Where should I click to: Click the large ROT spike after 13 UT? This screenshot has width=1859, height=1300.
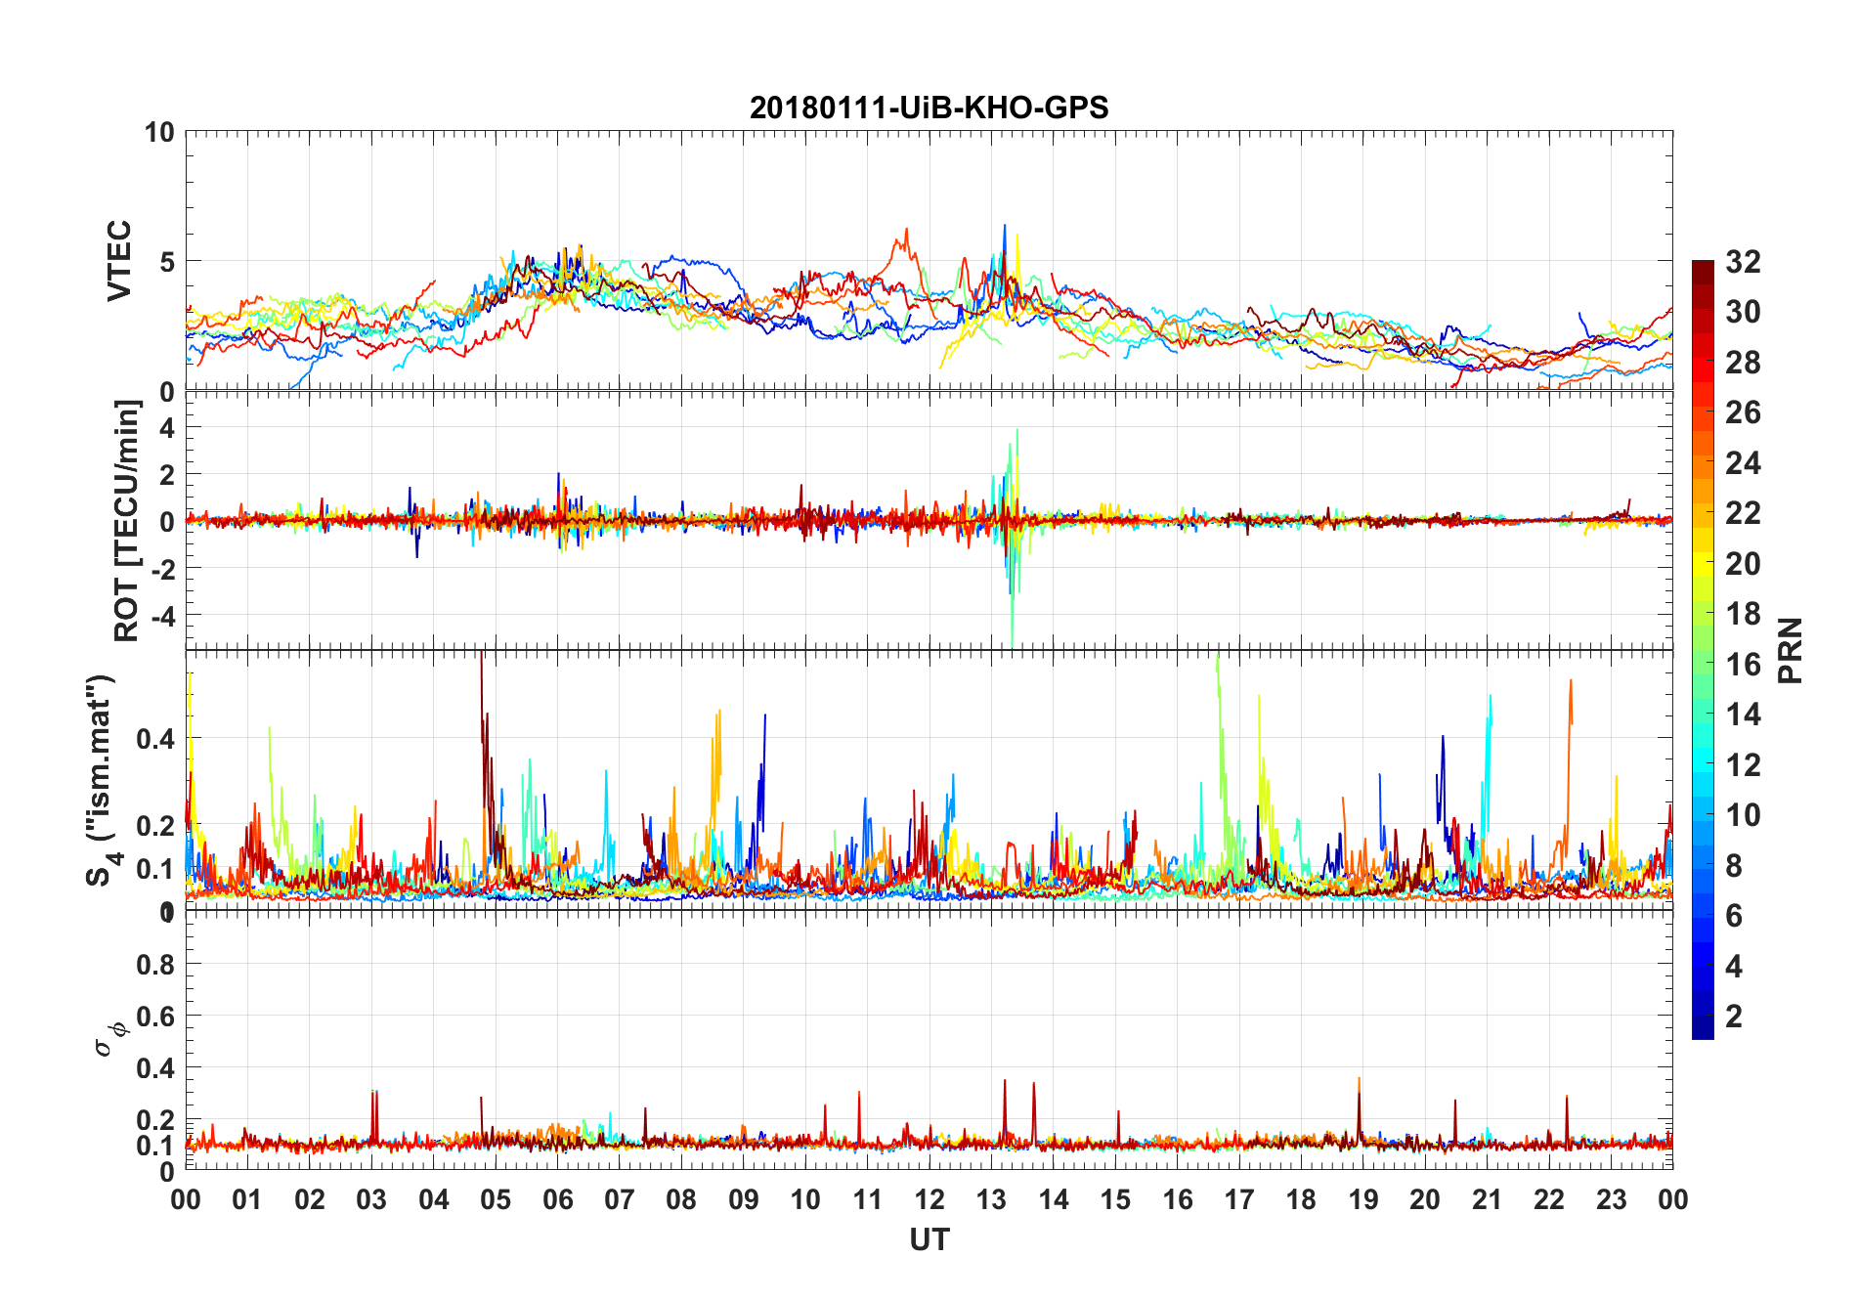[x=1013, y=538]
